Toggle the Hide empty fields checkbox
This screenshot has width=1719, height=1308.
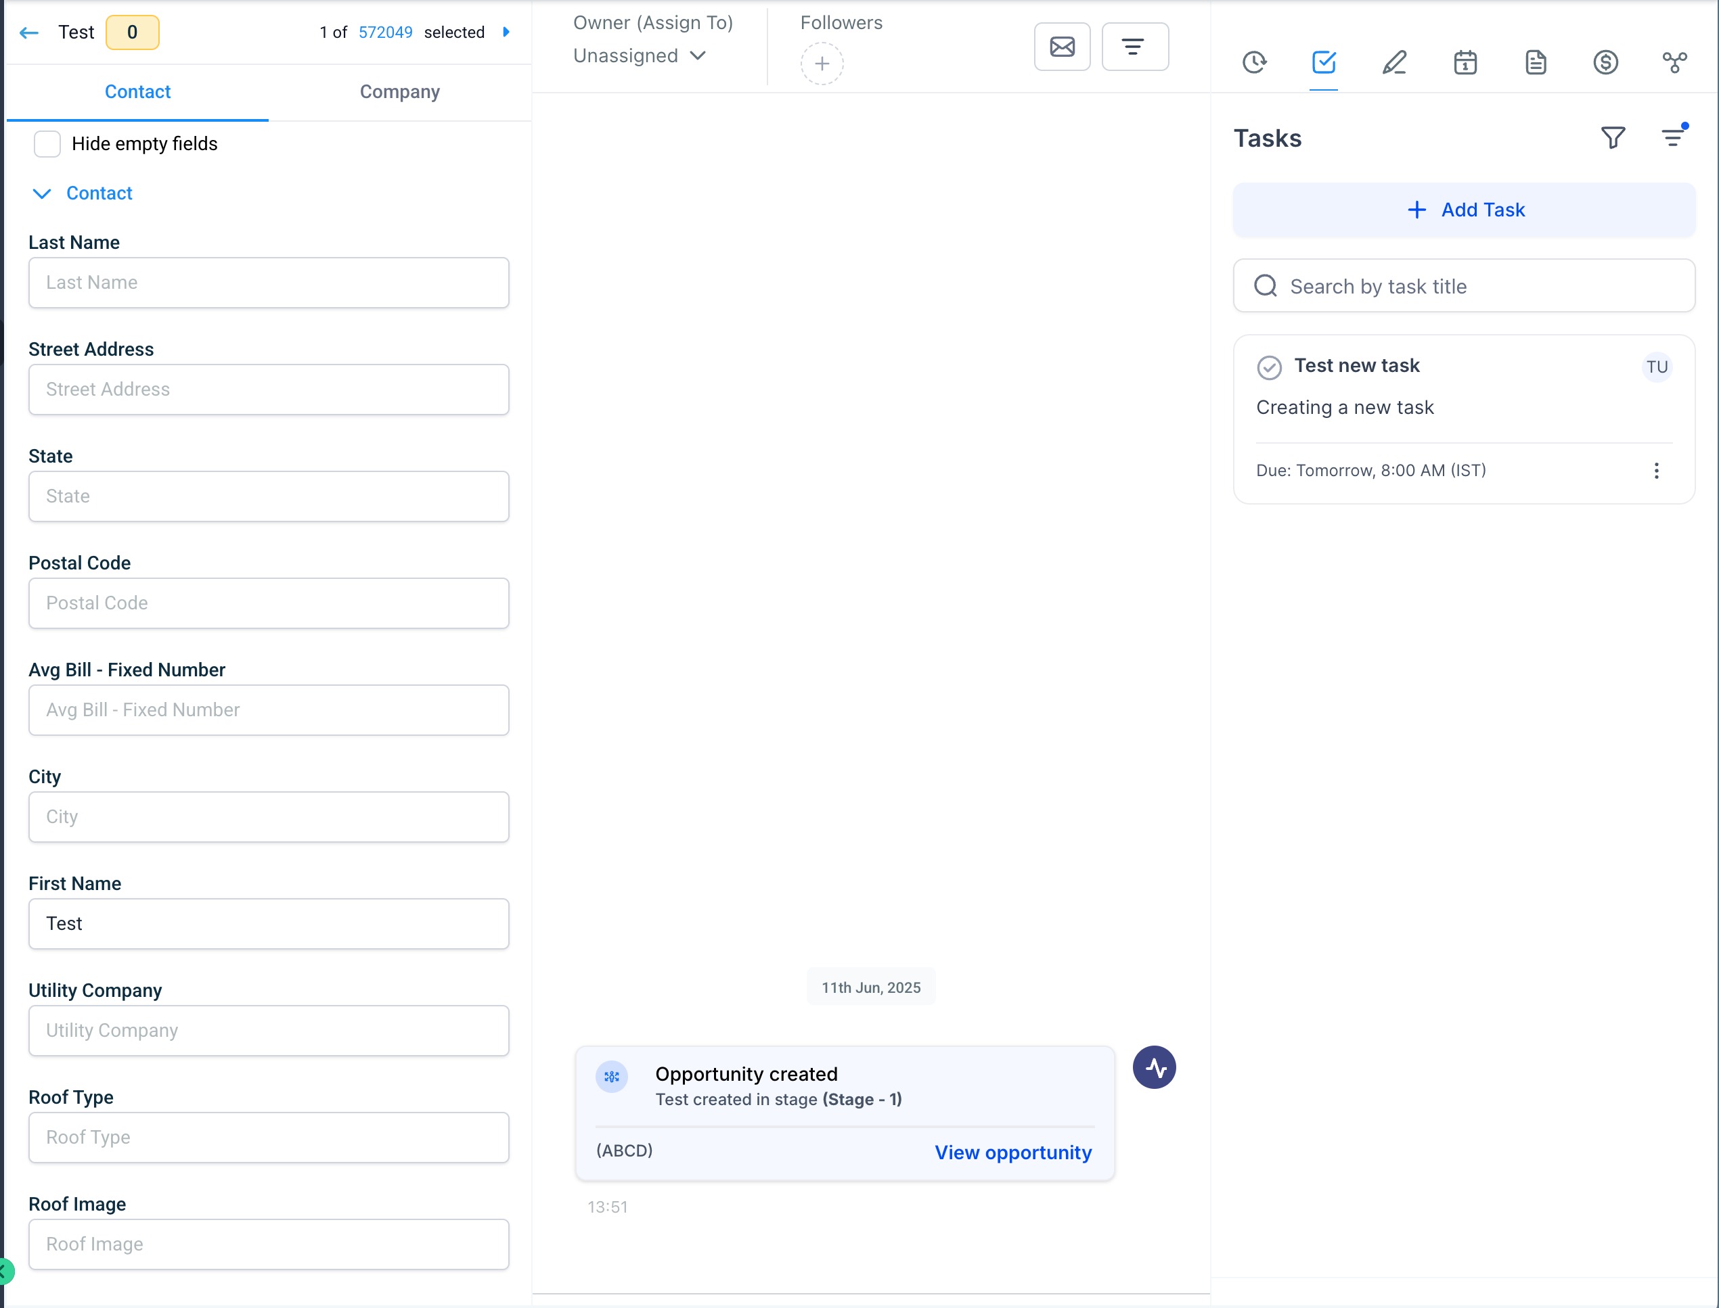(x=47, y=144)
